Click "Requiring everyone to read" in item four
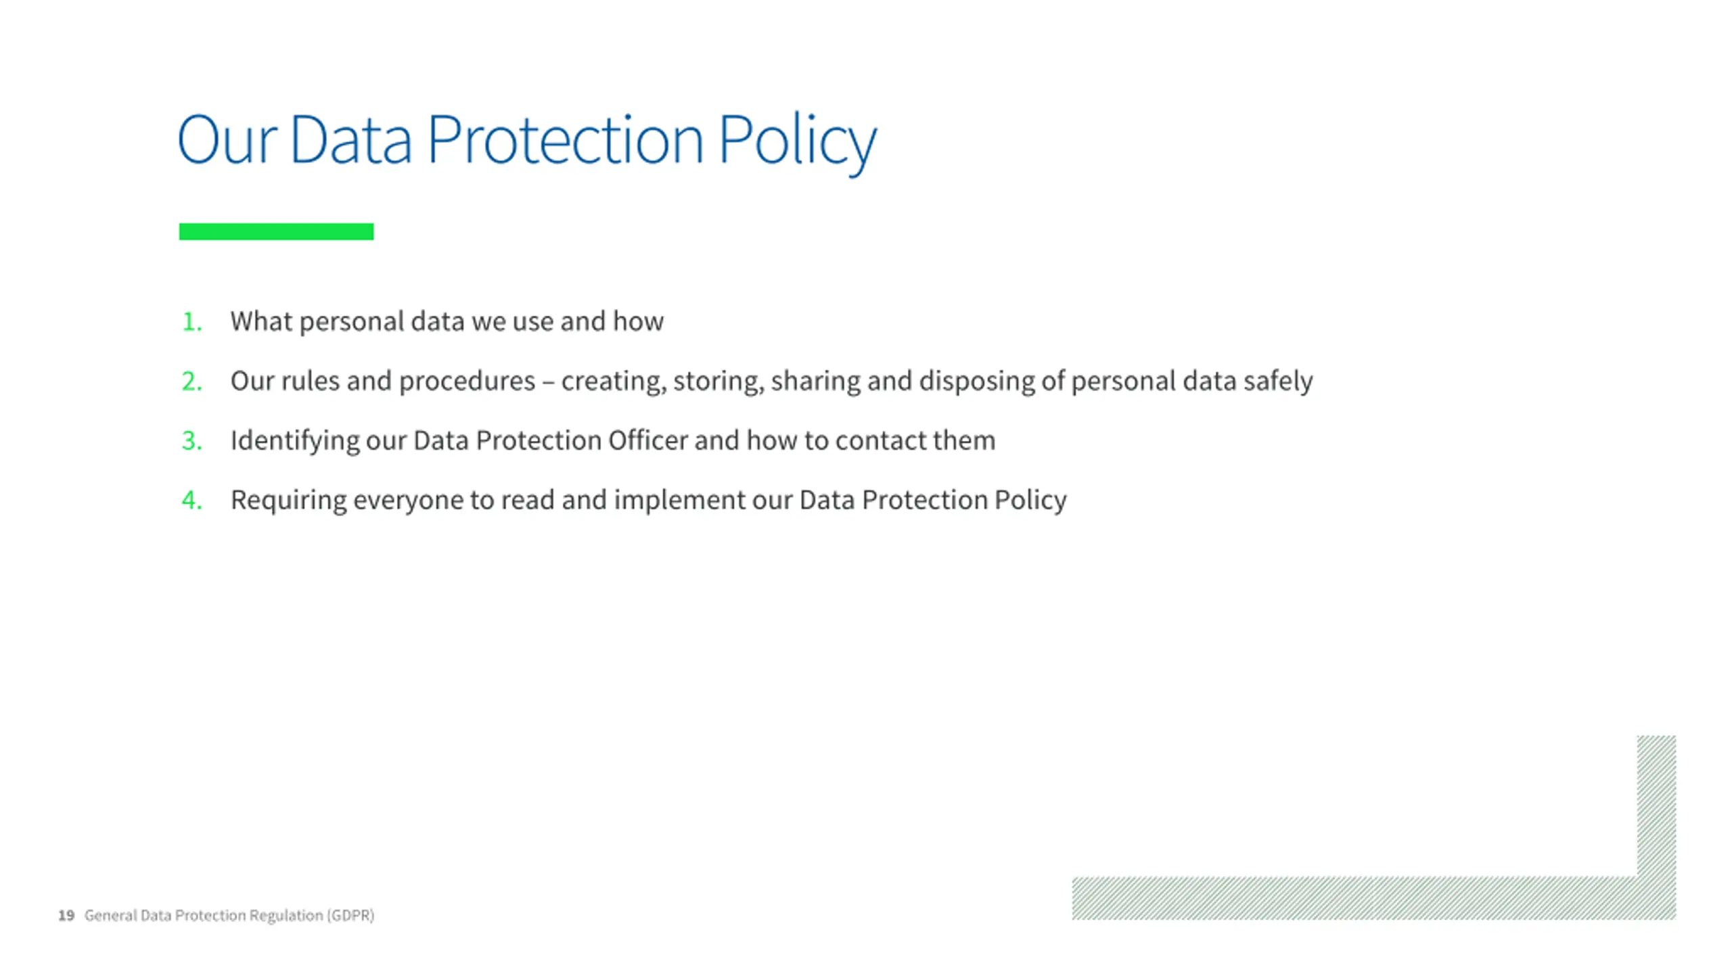This screenshot has height=974, width=1732. [392, 500]
